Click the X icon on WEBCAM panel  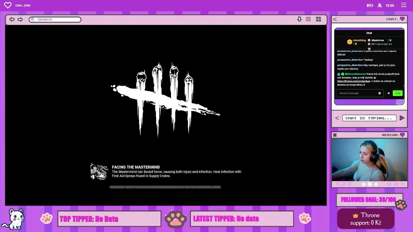335,135
